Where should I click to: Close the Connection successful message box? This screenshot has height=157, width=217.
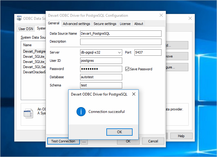(x=134, y=94)
